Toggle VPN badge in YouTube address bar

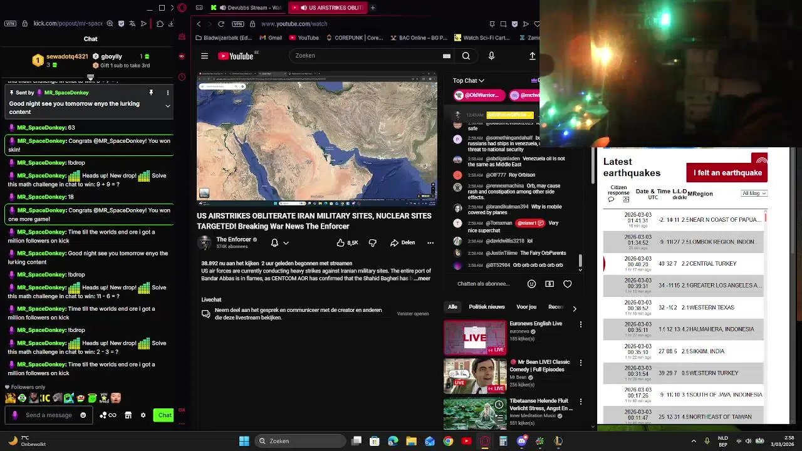[x=237, y=24]
